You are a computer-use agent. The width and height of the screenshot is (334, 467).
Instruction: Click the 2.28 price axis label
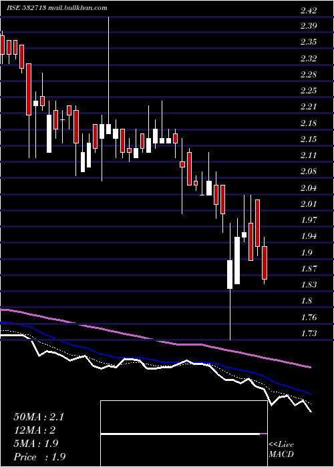pos(309,75)
